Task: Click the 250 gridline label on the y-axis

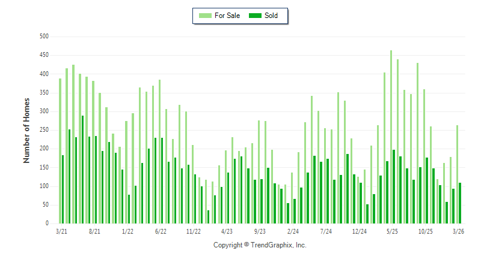Action: 43,130
